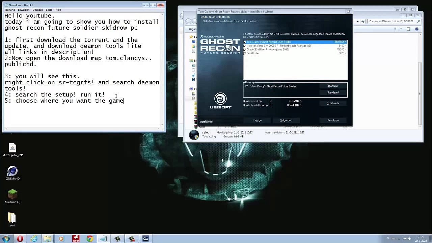
Task: Open Bestand menu in Kladblok
Action: [10, 10]
